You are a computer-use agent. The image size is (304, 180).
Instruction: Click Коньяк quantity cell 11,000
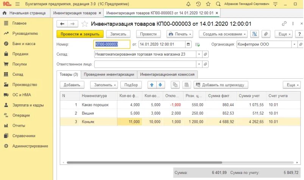(x=129, y=122)
